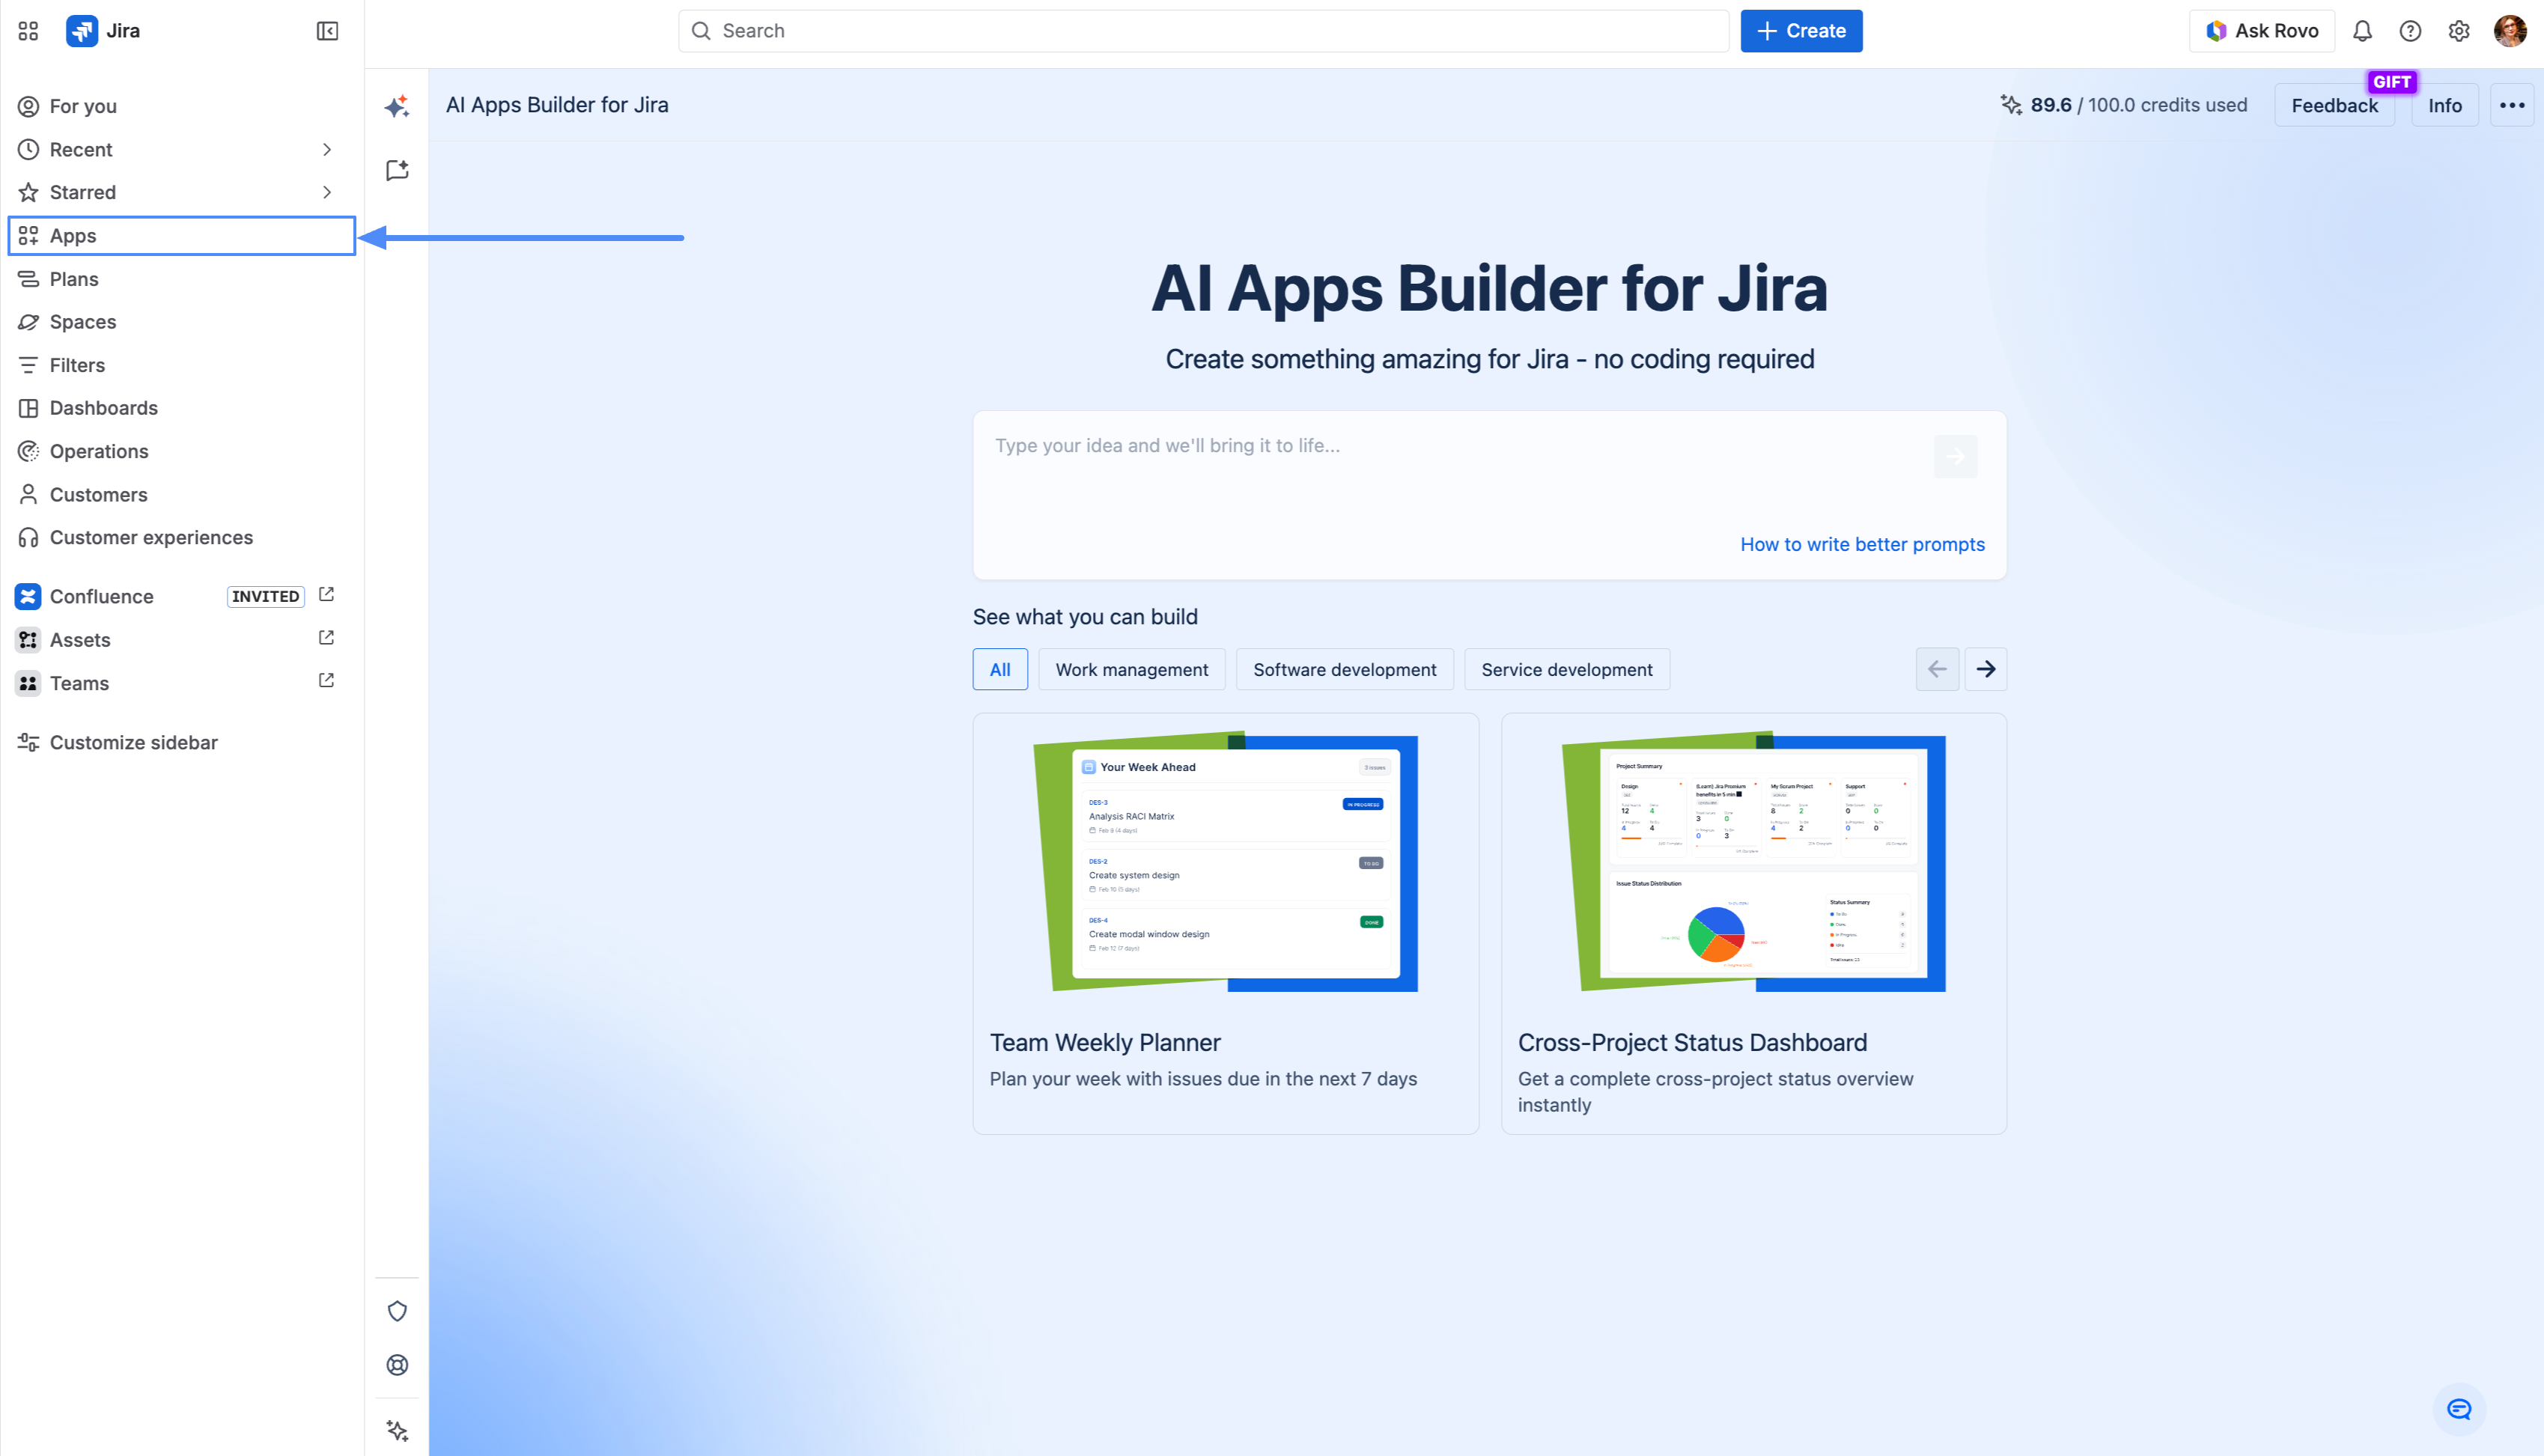
Task: Open the help question mark icon
Action: point(2410,31)
